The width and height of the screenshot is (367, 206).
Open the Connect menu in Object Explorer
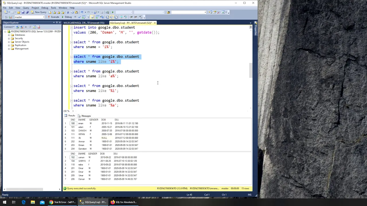(x=9, y=27)
